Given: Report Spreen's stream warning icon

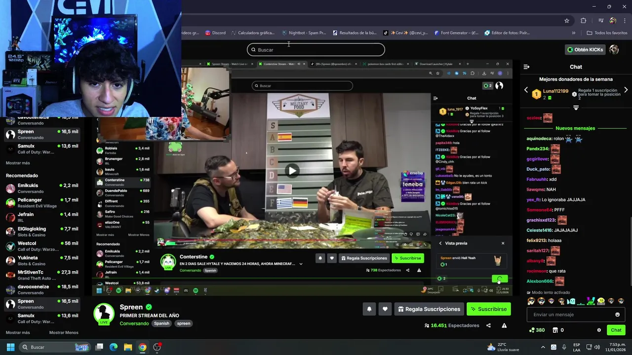Looking at the screenshot, I should pyautogui.click(x=504, y=325).
